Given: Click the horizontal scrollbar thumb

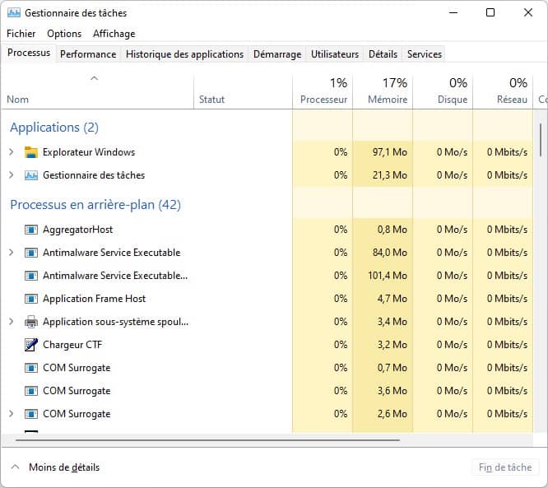Looking at the screenshot, I should [207, 440].
